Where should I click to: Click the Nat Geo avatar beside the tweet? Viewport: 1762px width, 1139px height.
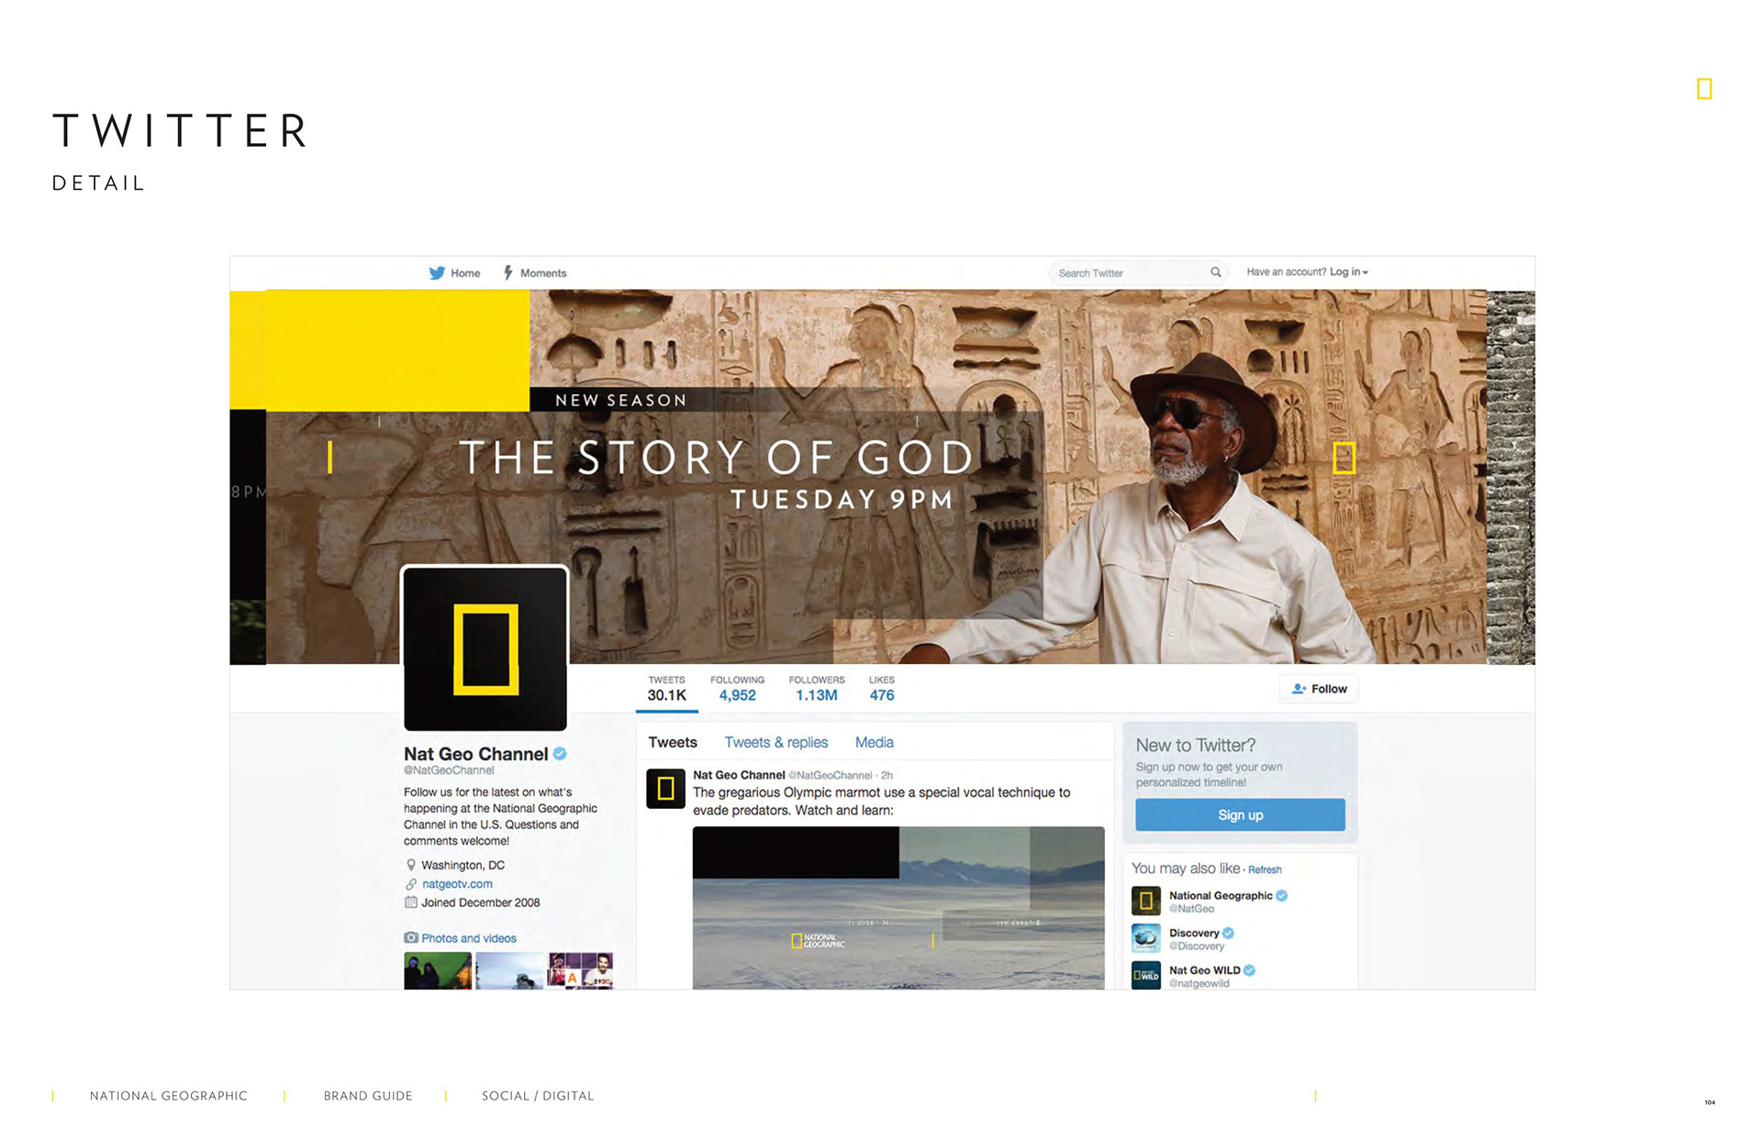[x=666, y=789]
